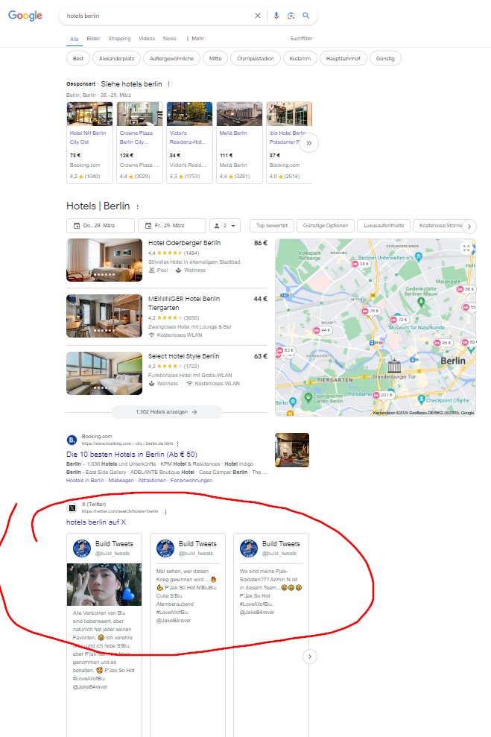Open hotels berlin auf X result link
Image resolution: width=491 pixels, height=737 pixels.
(96, 522)
